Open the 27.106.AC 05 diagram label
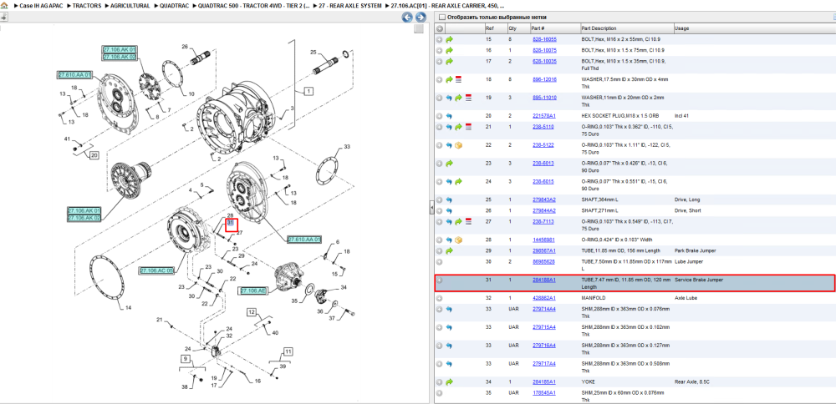The image size is (836, 404). point(157,271)
